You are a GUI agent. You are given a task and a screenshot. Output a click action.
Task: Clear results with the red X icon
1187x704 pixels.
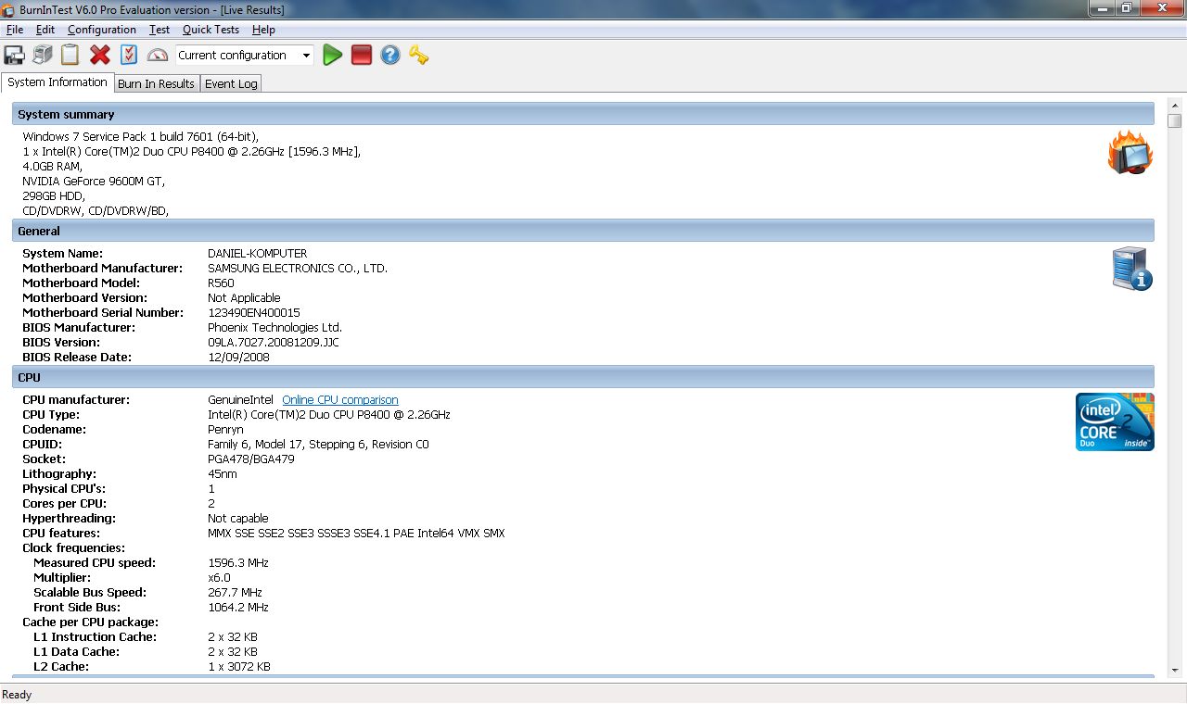100,55
